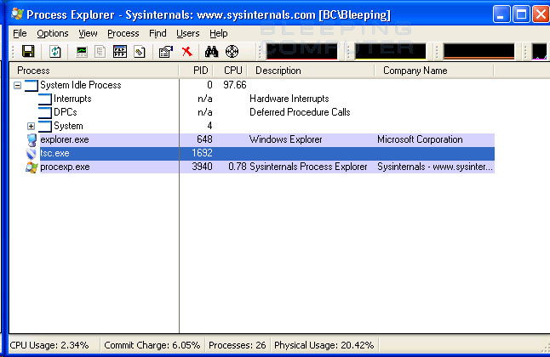Toggle the process tree view icon
The height and width of the screenshot is (357, 550).
point(100,52)
